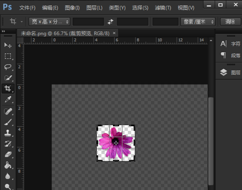Select the Quick Selection tool
Image resolution: width=242 pixels, height=190 pixels.
coord(8,78)
